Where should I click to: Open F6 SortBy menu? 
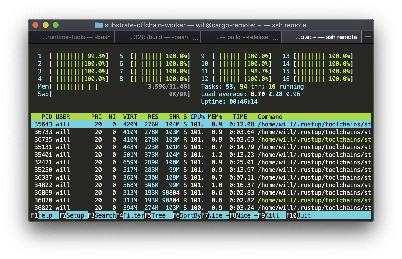(x=187, y=215)
